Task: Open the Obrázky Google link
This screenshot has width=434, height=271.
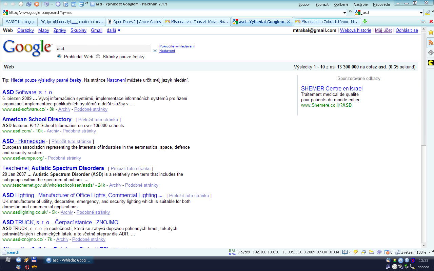Action: click(x=26, y=30)
